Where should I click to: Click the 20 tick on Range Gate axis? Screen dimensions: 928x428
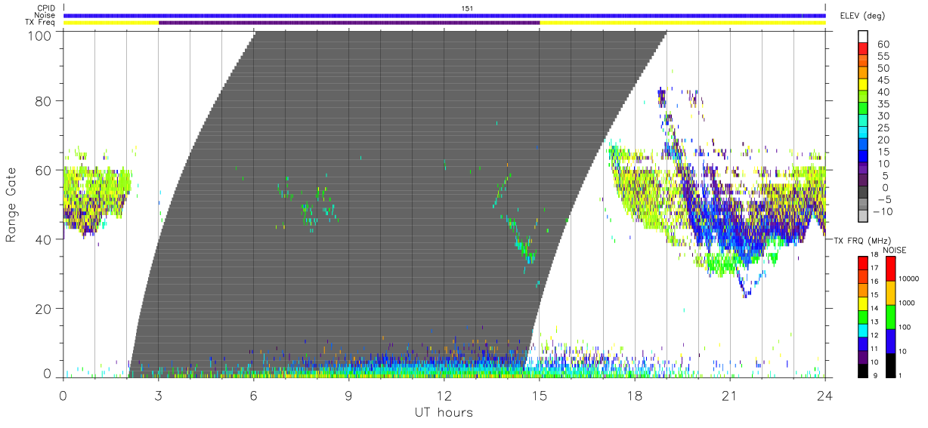(x=43, y=309)
